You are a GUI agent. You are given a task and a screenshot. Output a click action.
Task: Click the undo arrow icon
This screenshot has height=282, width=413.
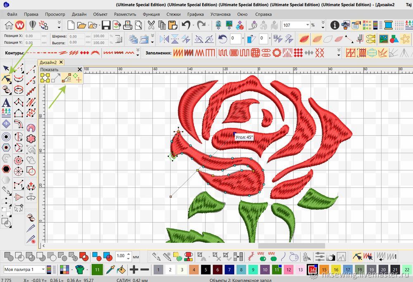tap(185, 26)
